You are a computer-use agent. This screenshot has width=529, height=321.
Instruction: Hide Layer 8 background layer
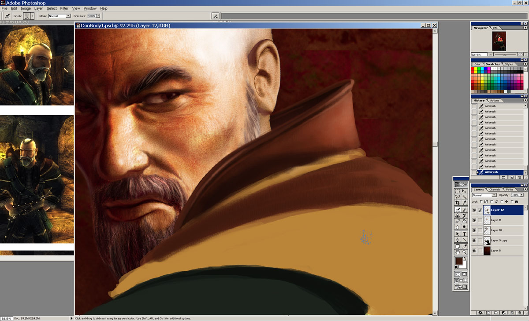(474, 251)
